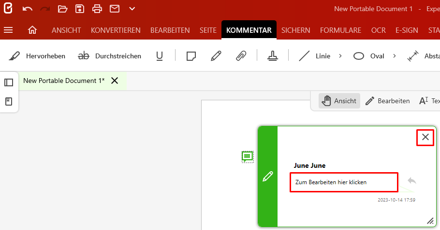Click the 'Zum Bearbeiten hier klicken' field
Screen dimensions: 440x230
coord(344,182)
